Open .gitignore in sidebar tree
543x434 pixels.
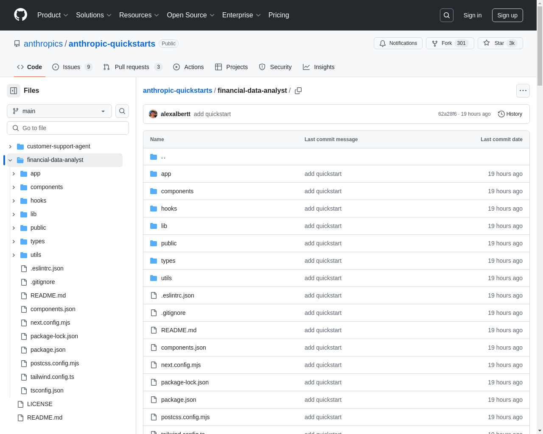point(42,282)
